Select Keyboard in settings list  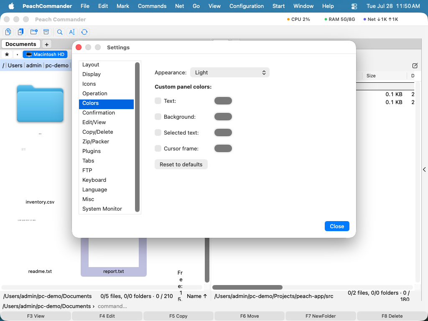tap(107, 180)
